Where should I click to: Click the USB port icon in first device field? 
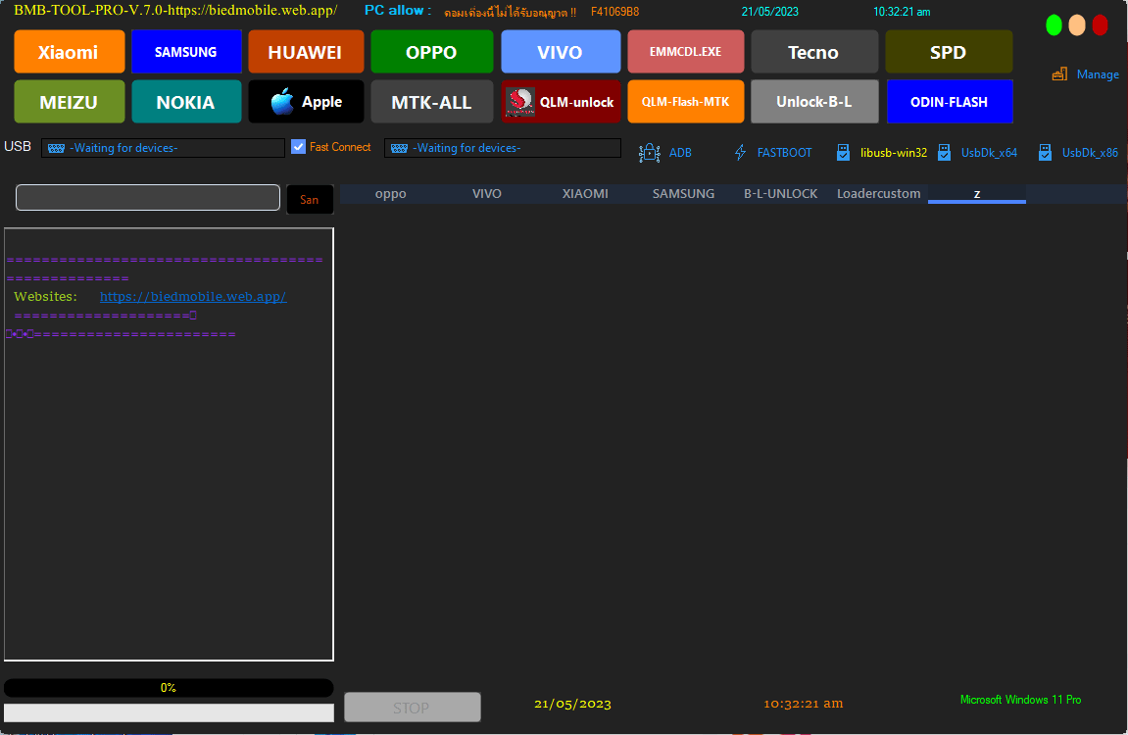click(54, 148)
